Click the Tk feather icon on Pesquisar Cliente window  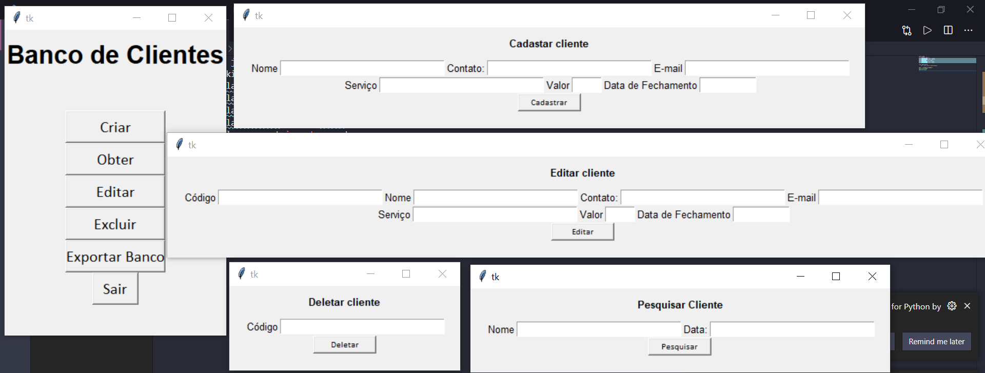tap(481, 276)
